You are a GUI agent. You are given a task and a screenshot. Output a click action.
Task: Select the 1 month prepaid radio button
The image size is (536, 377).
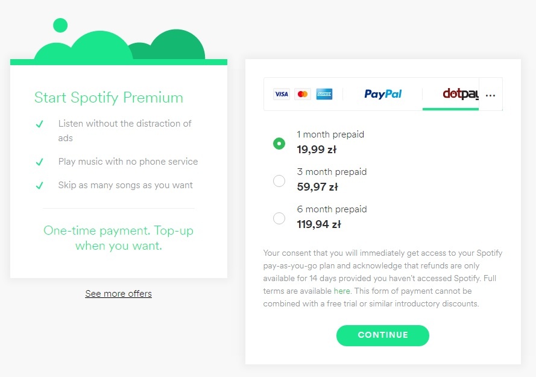[279, 144]
